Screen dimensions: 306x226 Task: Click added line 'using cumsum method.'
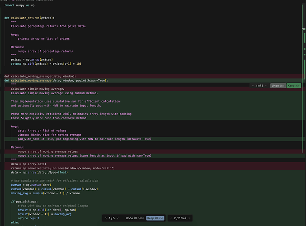coord(54,93)
